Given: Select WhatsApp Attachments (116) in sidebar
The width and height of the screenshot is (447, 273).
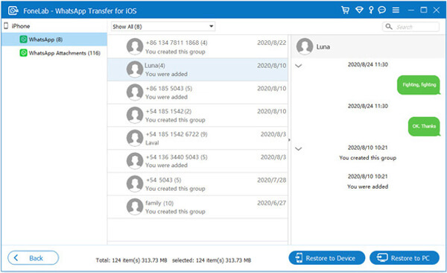Looking at the screenshot, I should tap(54, 53).
